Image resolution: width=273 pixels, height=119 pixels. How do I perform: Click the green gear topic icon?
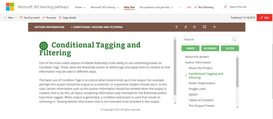click(43, 46)
